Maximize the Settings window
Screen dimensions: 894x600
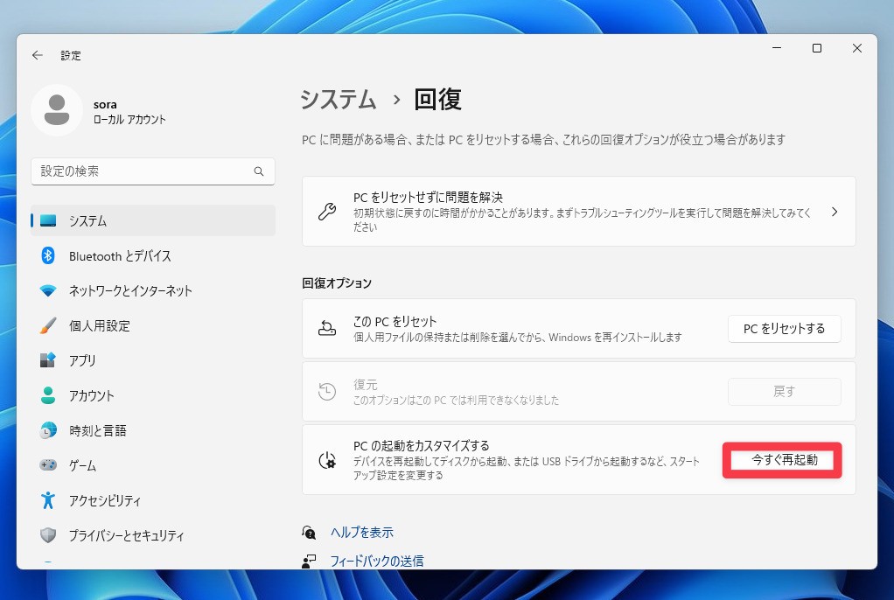coord(817,48)
